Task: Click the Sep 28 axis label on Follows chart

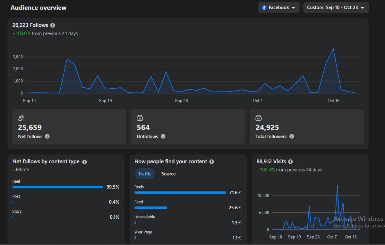Action: 181,101
